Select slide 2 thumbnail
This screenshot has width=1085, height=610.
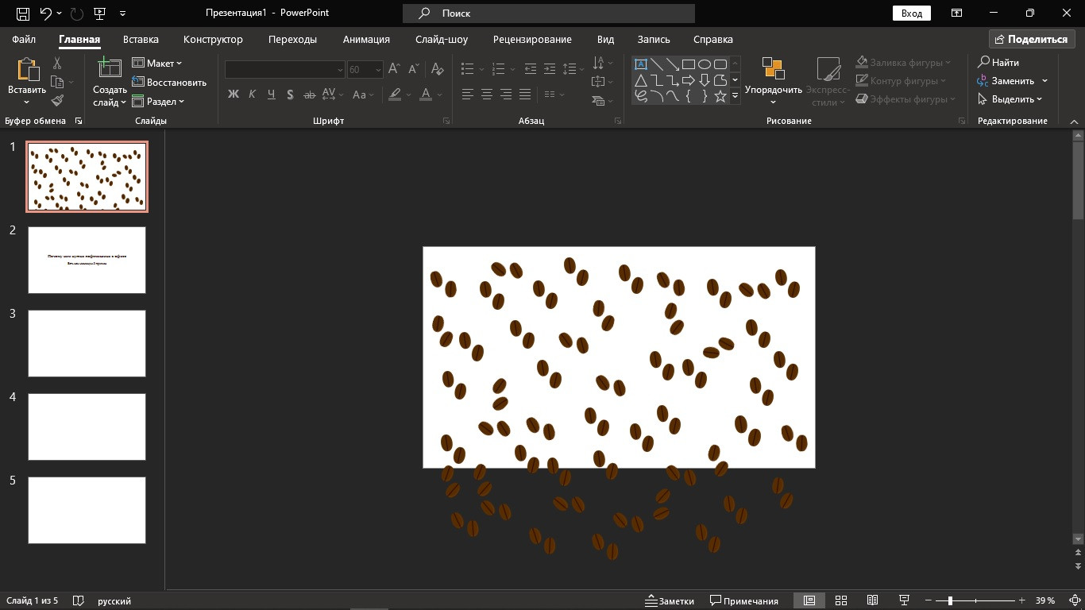[87, 260]
